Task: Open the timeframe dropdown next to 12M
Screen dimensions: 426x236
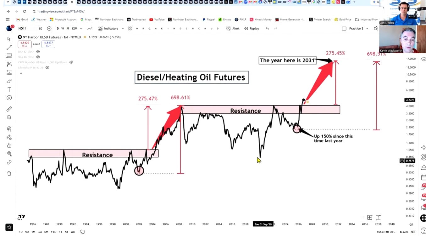Action: click(81, 29)
